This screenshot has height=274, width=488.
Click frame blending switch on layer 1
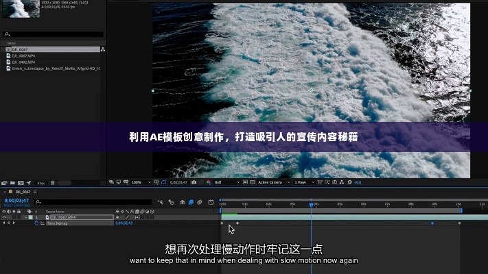[x=137, y=217]
